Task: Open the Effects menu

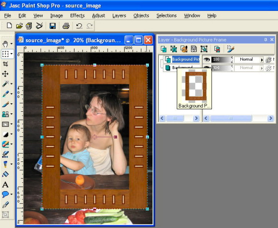Action: [77, 15]
